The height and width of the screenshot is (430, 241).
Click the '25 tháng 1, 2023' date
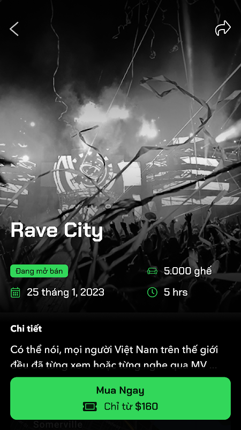point(65,292)
